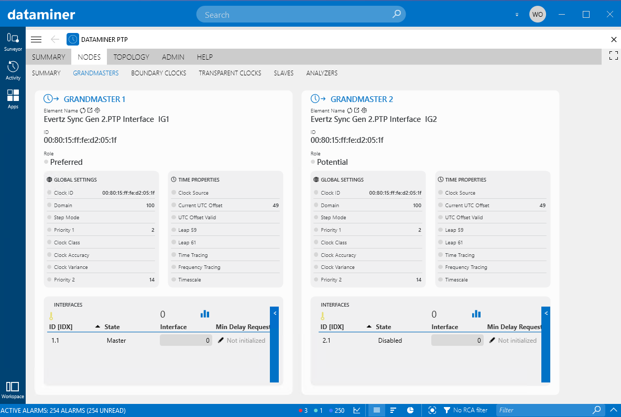The image size is (621, 417).
Task: Open the BOUNDARY CLOCKS subtab
Action: point(158,73)
